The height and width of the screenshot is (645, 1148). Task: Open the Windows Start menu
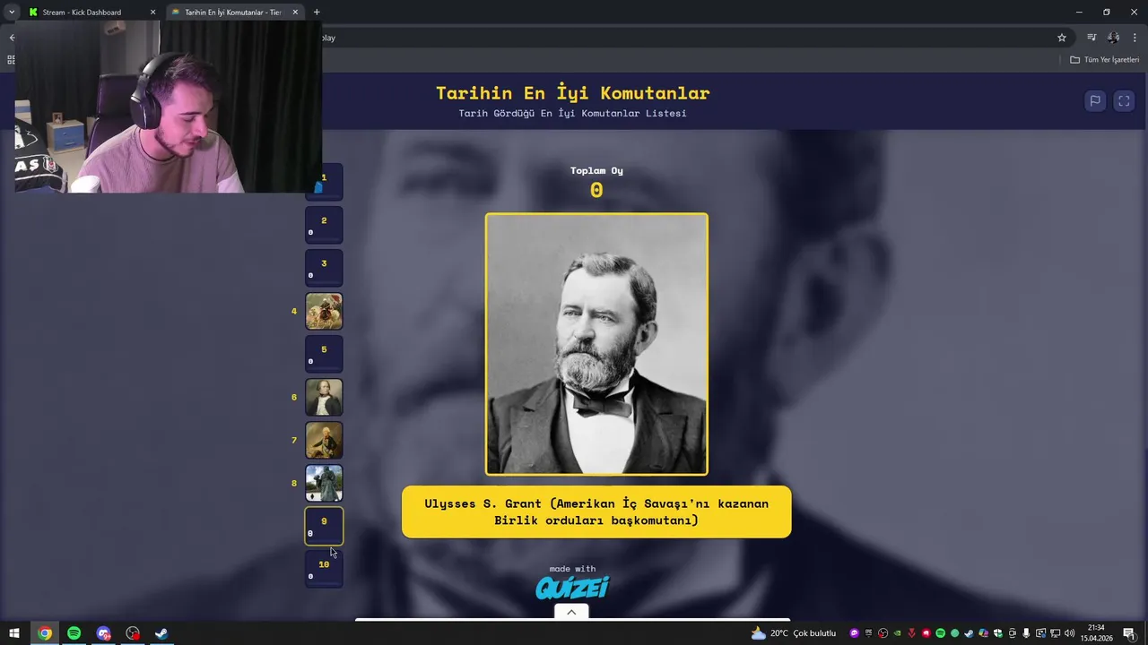click(14, 633)
